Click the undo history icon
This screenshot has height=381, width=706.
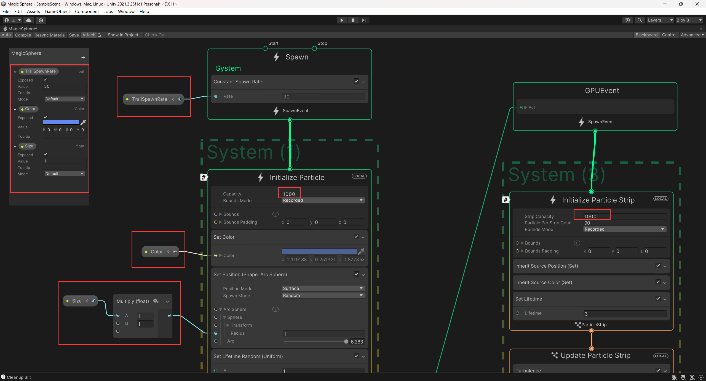(627, 20)
